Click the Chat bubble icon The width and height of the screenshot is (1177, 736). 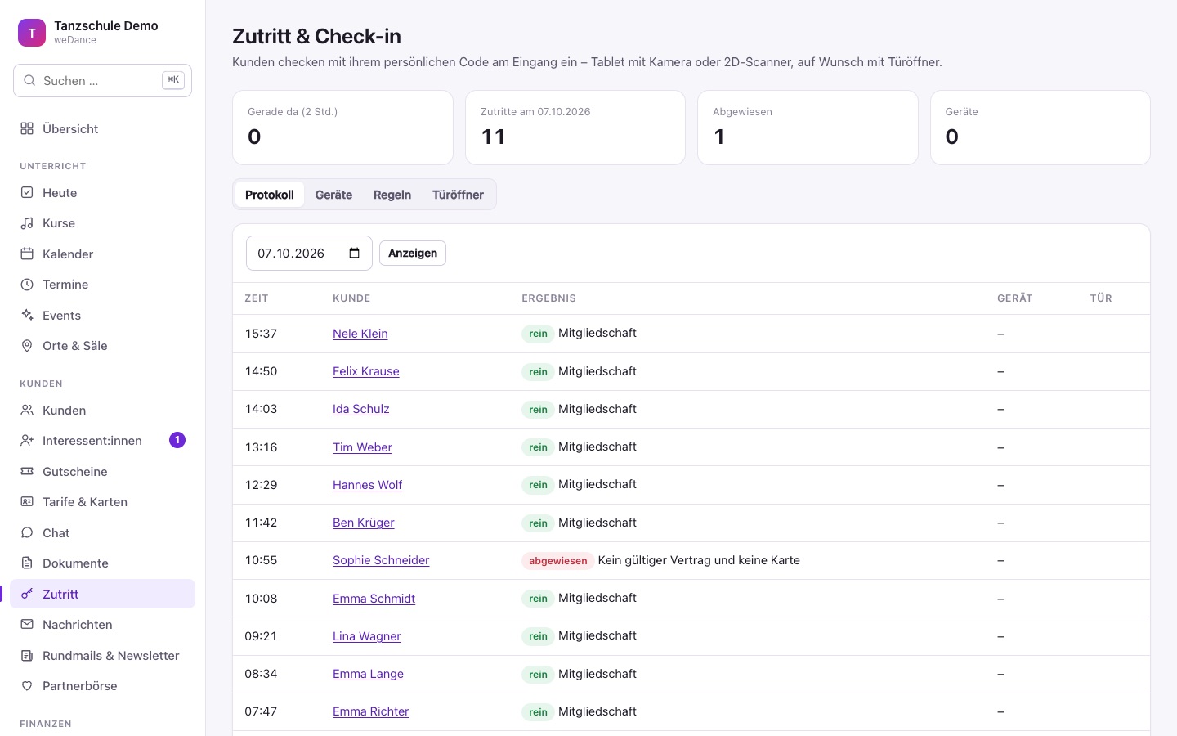tap(27, 532)
